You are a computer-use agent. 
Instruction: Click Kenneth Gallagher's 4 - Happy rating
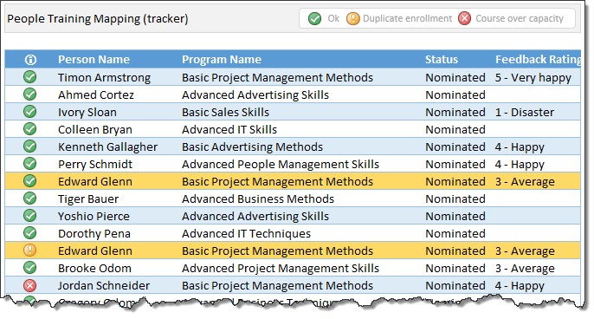click(520, 147)
